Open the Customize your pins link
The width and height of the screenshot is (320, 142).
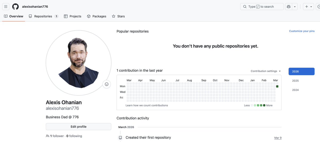[x=302, y=31]
